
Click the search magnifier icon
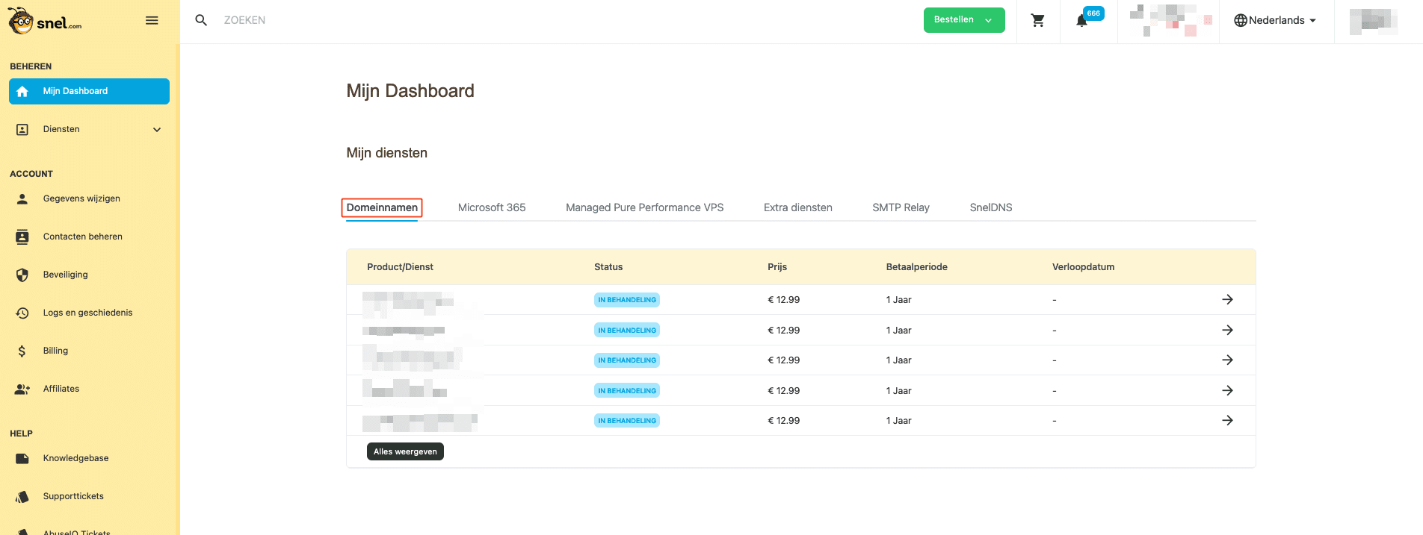[x=201, y=20]
